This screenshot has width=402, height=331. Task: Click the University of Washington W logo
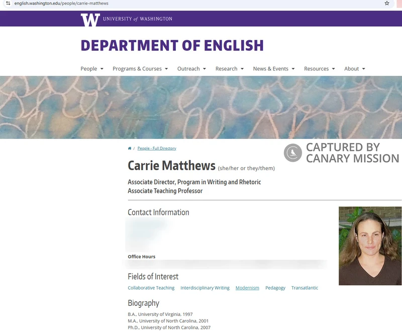(90, 20)
